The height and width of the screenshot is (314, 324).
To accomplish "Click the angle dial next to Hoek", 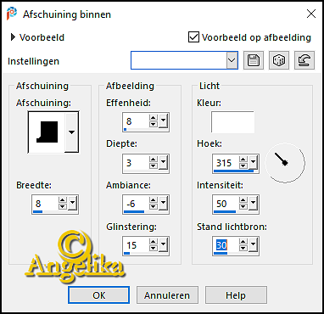I will (285, 162).
